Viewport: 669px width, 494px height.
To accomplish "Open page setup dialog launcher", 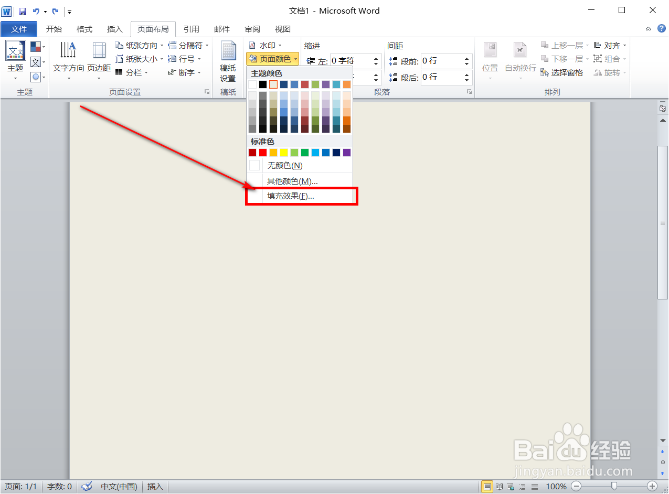I will pos(207,92).
